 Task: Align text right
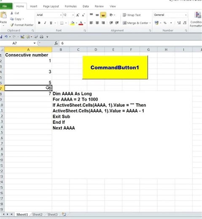tap(103, 23)
